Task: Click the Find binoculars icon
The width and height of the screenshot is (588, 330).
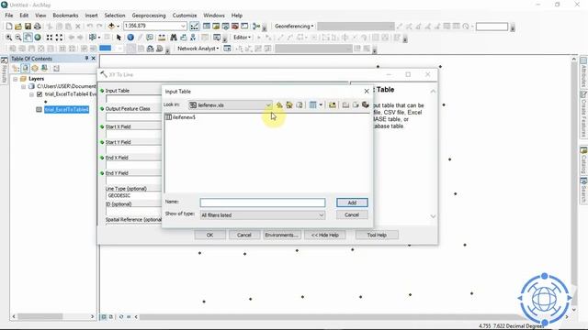Action: [174, 38]
